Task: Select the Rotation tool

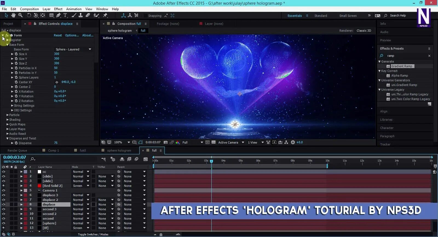Action: click(x=29, y=15)
